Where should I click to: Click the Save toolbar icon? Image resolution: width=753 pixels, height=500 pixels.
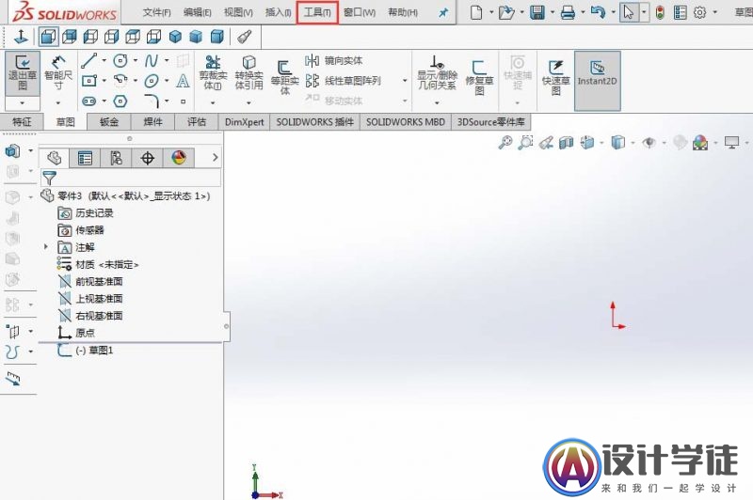coord(537,12)
